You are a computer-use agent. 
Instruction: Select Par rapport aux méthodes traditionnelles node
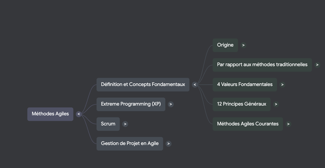click(x=262, y=65)
